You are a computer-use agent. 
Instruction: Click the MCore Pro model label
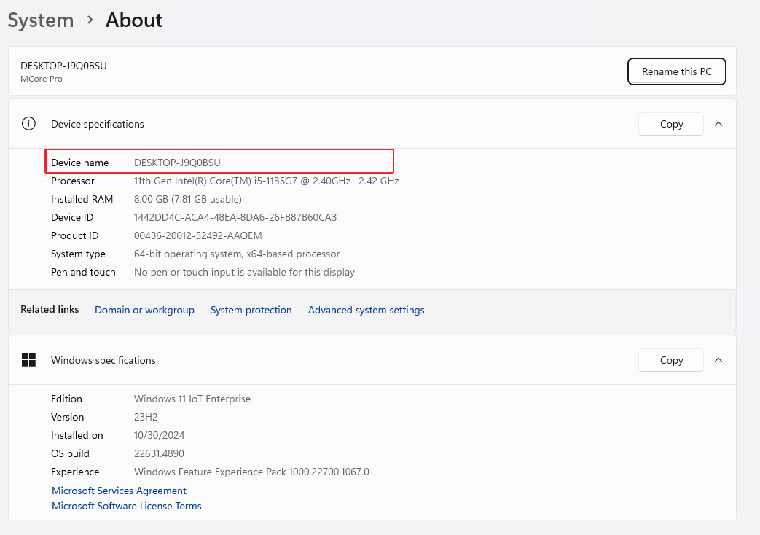click(42, 79)
